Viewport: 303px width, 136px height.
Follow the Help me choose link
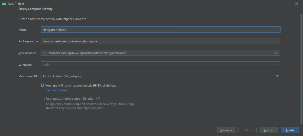pos(57,90)
